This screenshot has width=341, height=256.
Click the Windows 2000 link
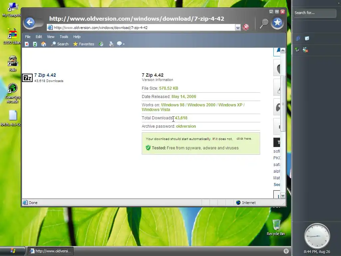pyautogui.click(x=201, y=105)
